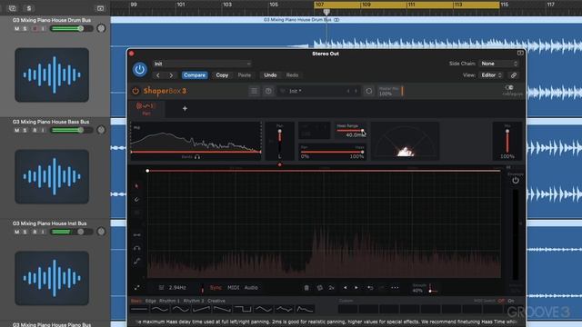This screenshot has height=327, width=582.
Task: Select the Pan shaper tab
Action: coord(146,109)
